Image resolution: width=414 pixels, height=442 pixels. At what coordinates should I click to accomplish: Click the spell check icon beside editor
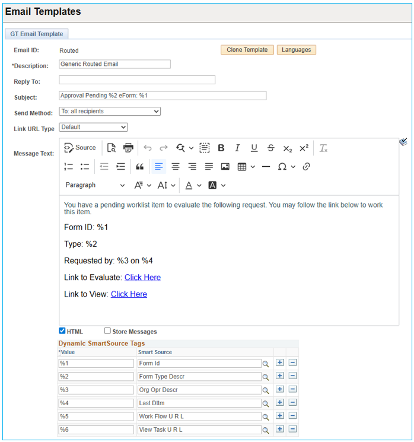(x=403, y=142)
